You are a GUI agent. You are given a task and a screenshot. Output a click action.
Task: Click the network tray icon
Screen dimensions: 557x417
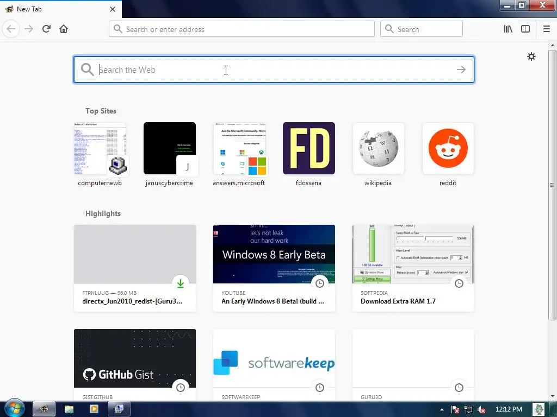[x=468, y=409]
